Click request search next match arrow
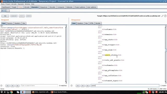The image size is (167, 94). 17,86
